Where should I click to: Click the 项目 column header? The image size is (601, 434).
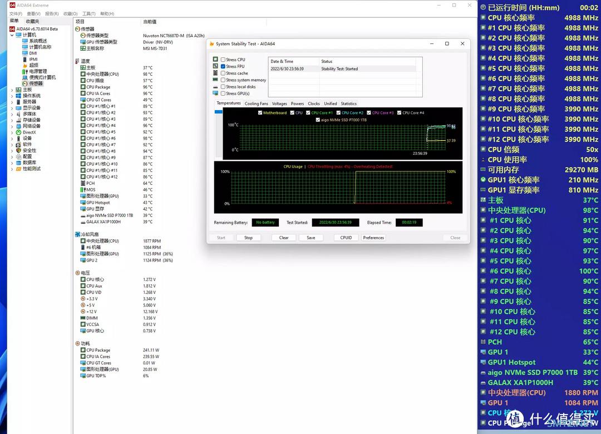point(80,22)
